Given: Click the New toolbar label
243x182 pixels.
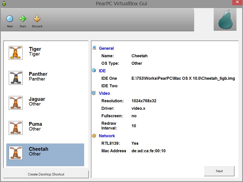Looking at the screenshot, I should (10, 26).
